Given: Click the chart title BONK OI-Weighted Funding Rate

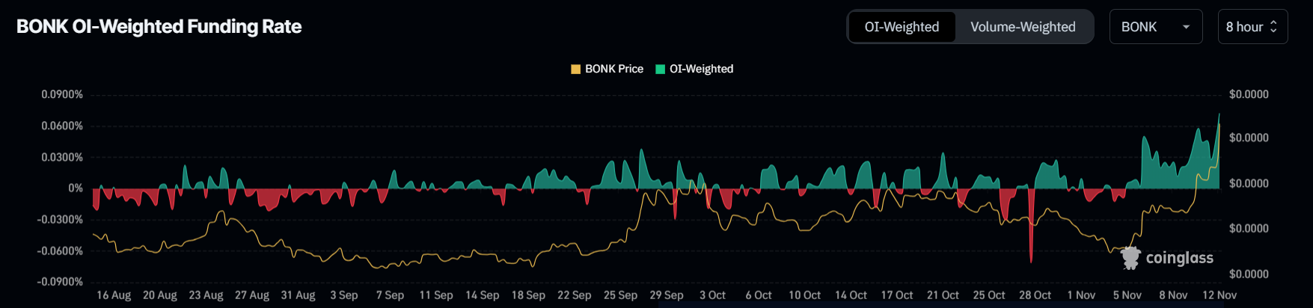Looking at the screenshot, I should pos(159,27).
